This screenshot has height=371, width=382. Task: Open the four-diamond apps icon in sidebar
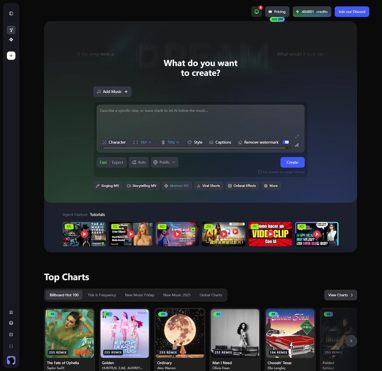point(11,40)
